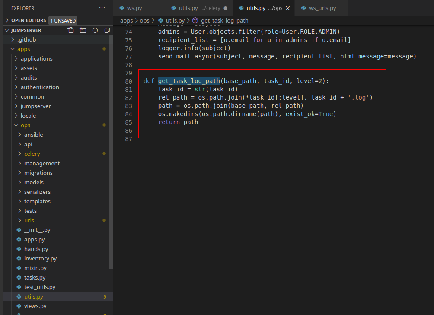Viewport: 434px width, 315px height.
Task: Expand the urls folder
Action: (x=19, y=220)
